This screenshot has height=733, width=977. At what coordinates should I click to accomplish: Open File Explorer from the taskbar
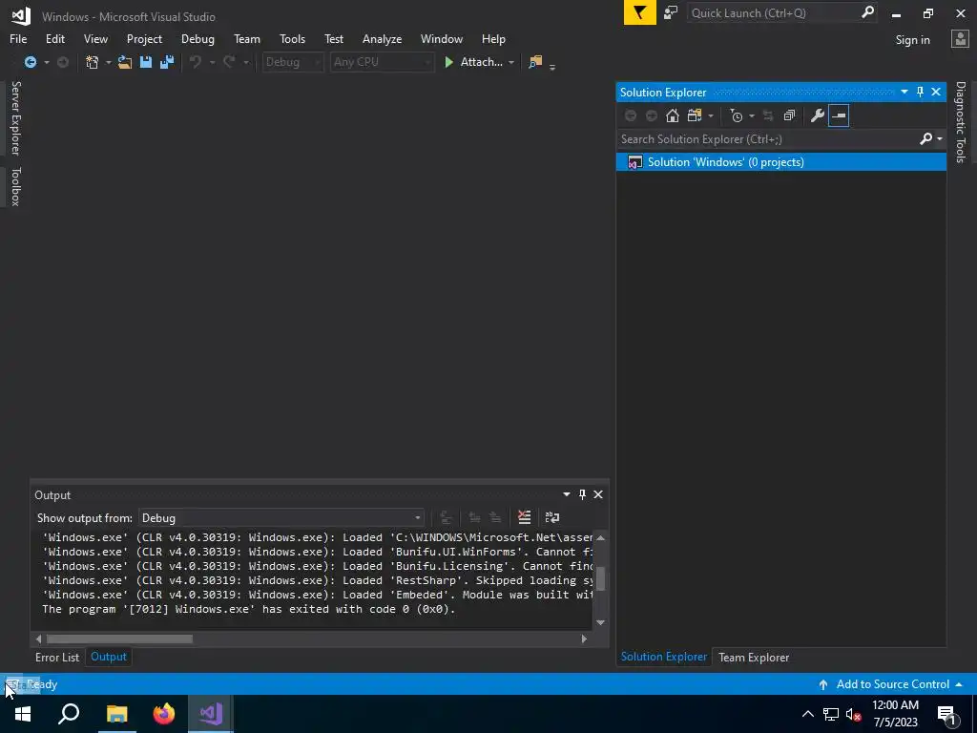[x=116, y=714]
